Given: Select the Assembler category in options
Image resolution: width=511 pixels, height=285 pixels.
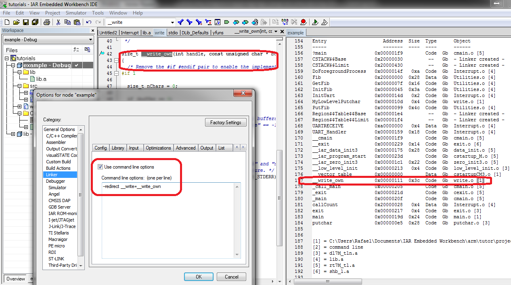Looking at the screenshot, I should [56, 142].
